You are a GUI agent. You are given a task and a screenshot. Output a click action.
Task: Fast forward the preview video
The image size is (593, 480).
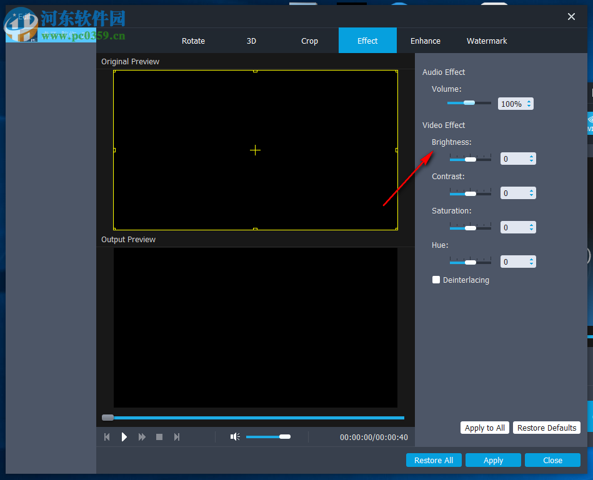[x=142, y=437]
